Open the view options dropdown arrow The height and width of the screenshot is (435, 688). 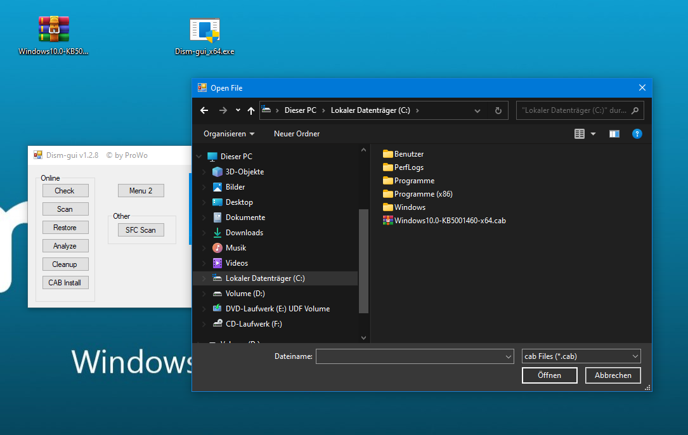click(x=594, y=134)
